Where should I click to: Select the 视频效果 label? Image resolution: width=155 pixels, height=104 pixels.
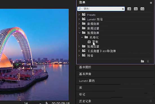(93, 33)
